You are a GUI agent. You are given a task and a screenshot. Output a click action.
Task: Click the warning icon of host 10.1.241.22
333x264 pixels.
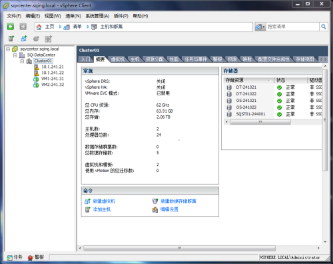37,73
